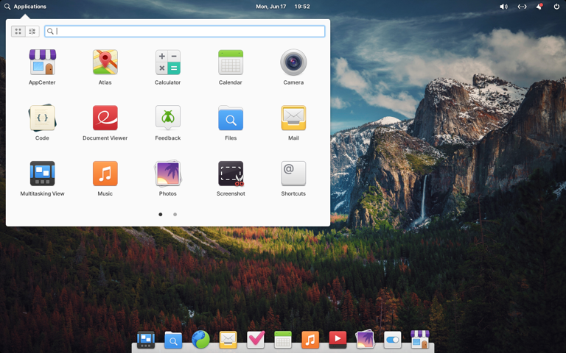Close the Applications menu in the panel
This screenshot has width=566, height=353.
point(25,7)
